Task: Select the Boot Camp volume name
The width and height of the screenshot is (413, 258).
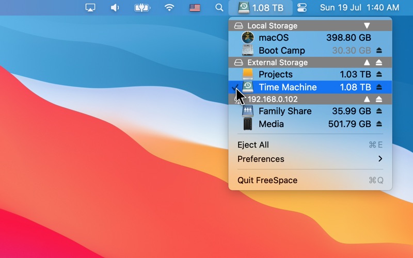Action: coord(282,50)
